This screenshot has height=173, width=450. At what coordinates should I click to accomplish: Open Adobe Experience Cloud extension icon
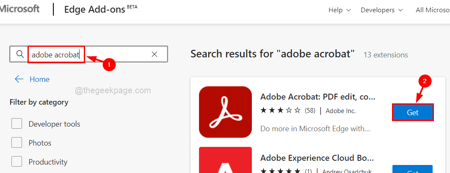coord(225,160)
